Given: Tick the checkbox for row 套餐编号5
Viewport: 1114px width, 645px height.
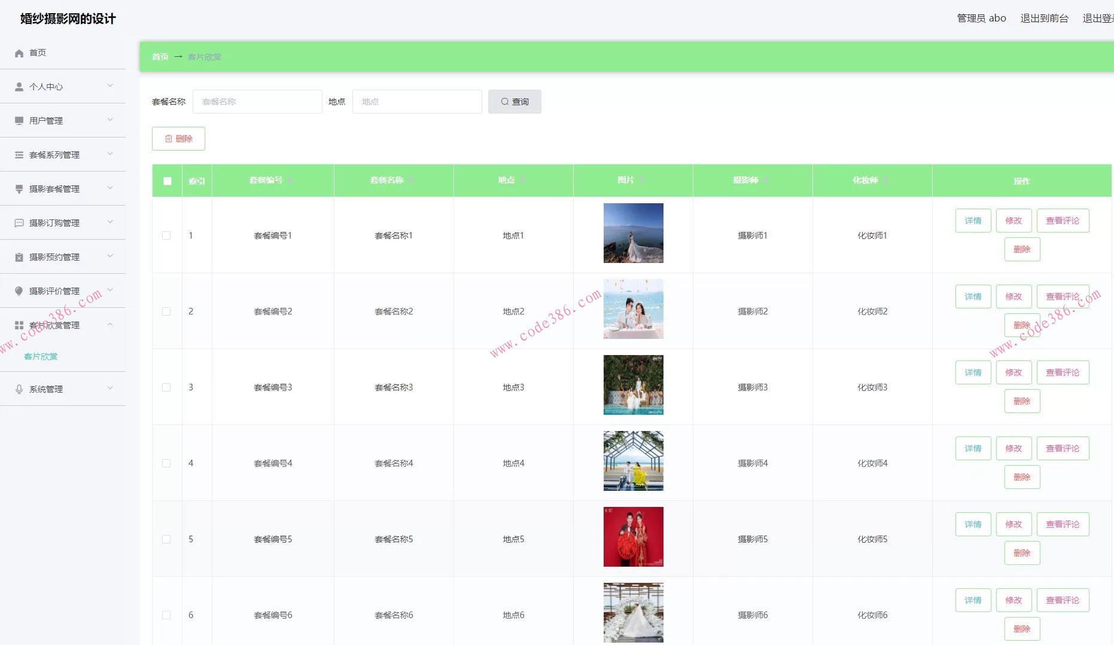Looking at the screenshot, I should point(166,539).
